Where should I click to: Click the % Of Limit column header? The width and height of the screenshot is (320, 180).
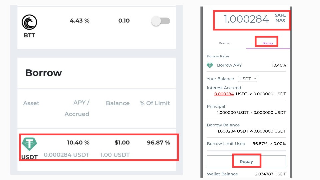(x=155, y=103)
